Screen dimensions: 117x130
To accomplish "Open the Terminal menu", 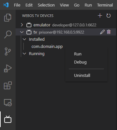I will (105, 5).
